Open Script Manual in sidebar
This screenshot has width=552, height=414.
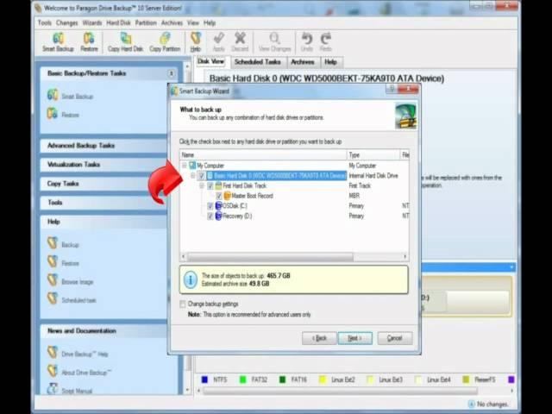tap(70, 390)
